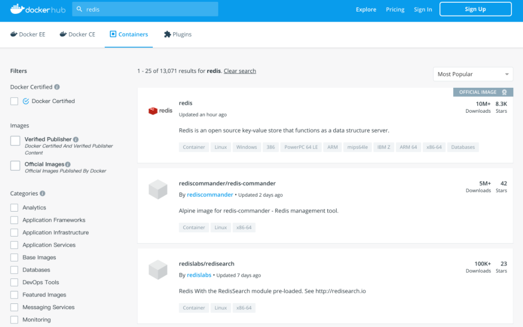Click the Docker Hub whale logo

(x=17, y=9)
